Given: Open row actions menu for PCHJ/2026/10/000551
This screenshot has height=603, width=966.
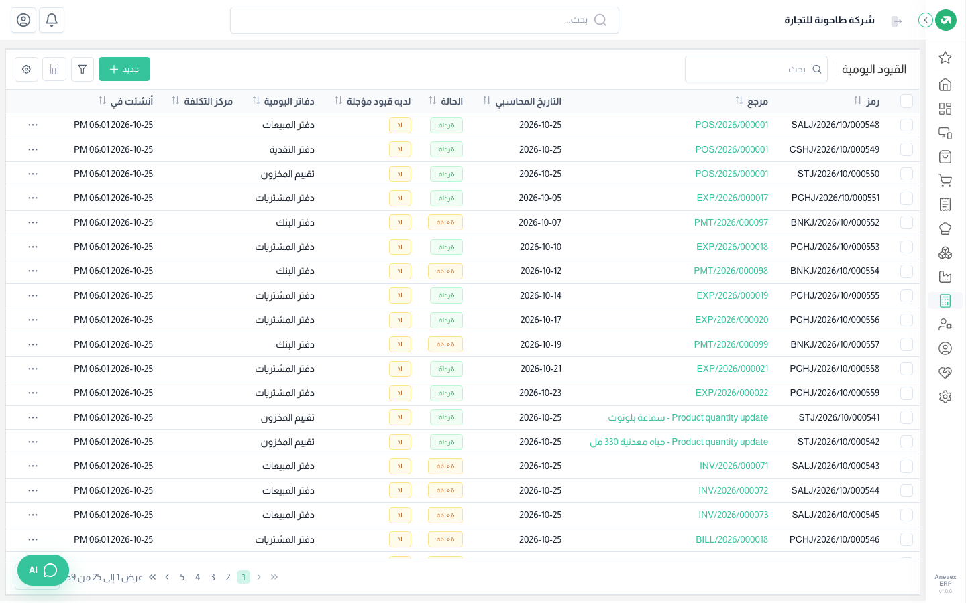Looking at the screenshot, I should point(33,198).
